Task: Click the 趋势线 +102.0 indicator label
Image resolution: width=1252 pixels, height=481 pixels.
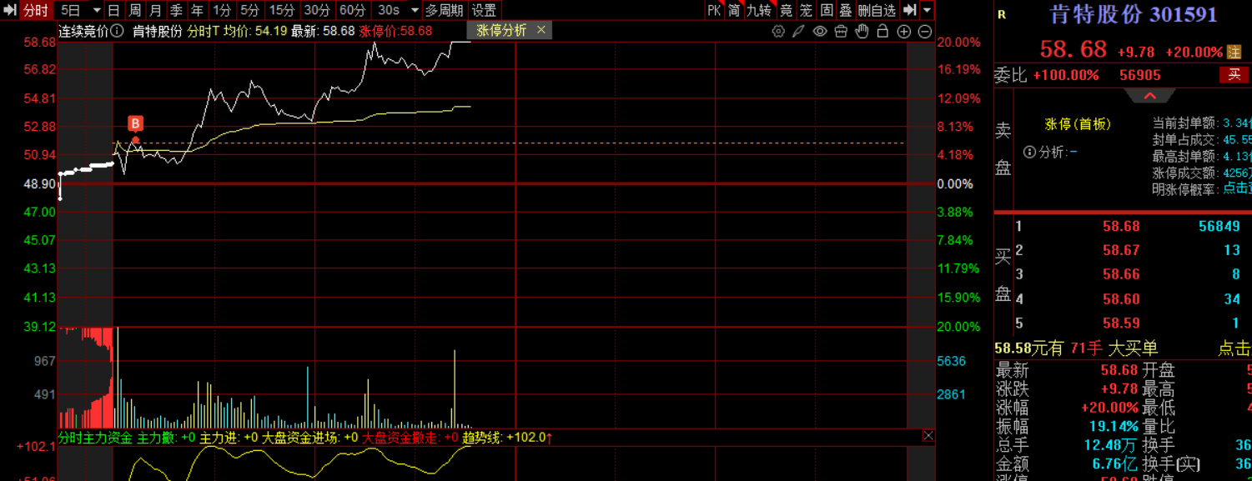Action: (507, 437)
